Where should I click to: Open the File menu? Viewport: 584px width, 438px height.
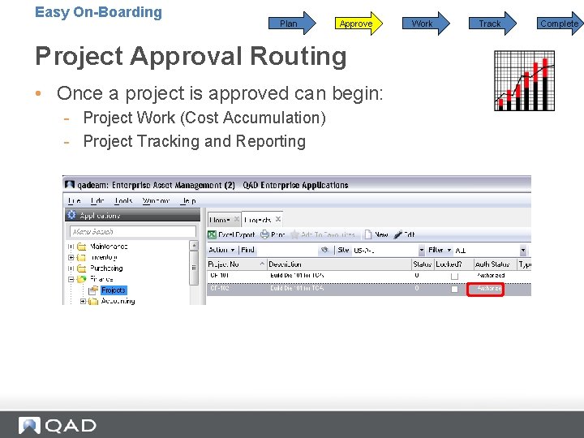tap(75, 201)
